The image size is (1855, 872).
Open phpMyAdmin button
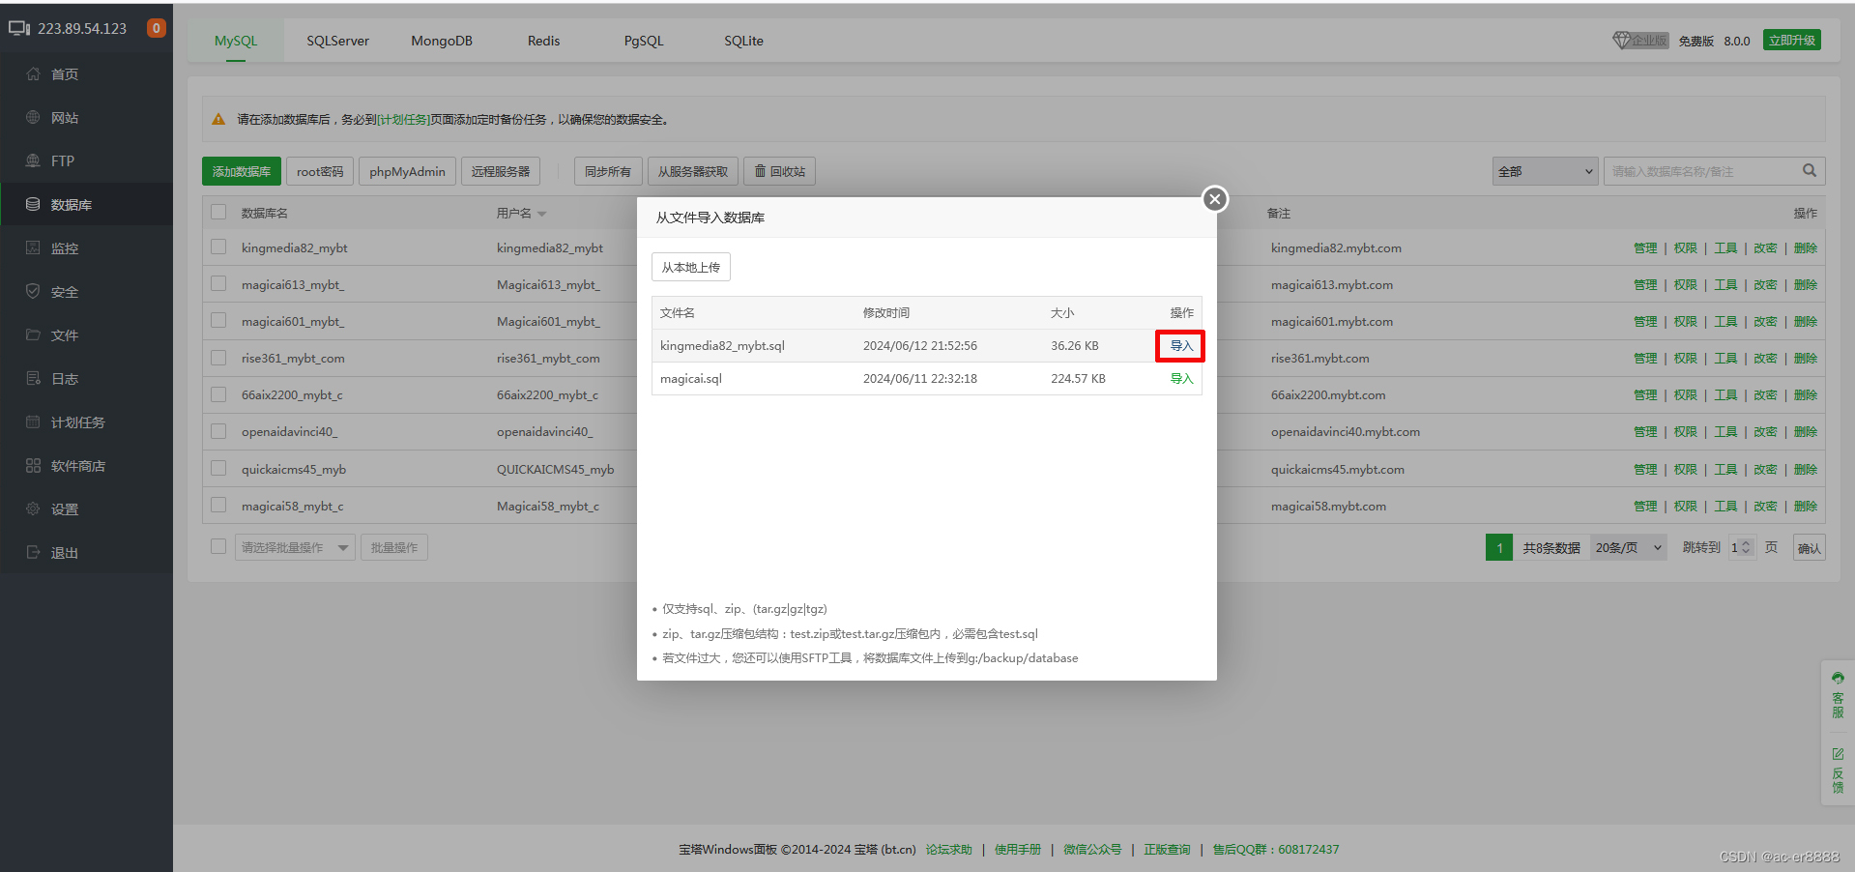click(407, 171)
